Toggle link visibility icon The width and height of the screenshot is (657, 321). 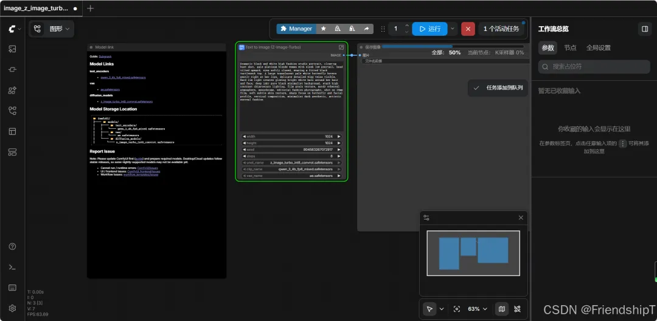pos(518,309)
